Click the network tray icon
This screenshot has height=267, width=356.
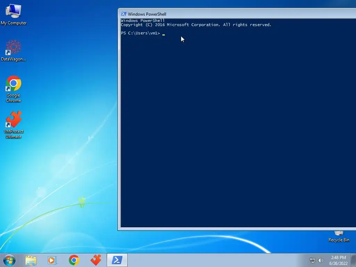click(x=313, y=260)
